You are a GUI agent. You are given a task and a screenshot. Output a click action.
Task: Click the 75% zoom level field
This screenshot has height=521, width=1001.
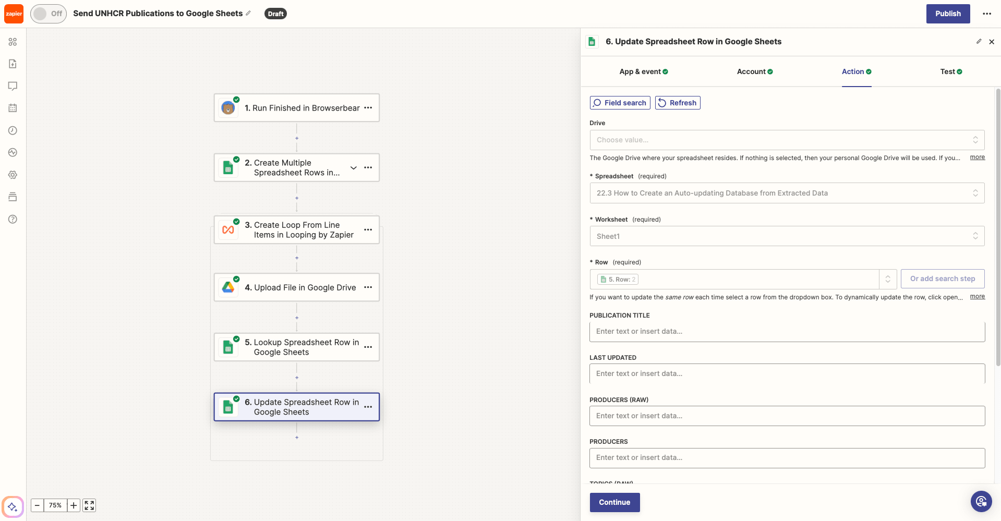55,505
